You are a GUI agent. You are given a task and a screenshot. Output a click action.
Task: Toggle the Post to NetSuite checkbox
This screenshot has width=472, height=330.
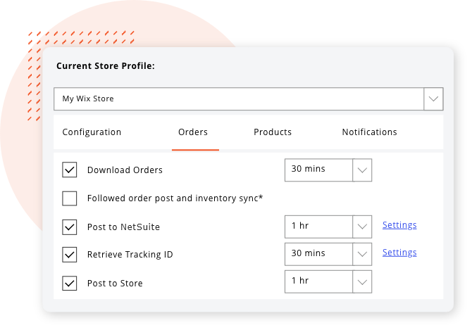pos(70,227)
